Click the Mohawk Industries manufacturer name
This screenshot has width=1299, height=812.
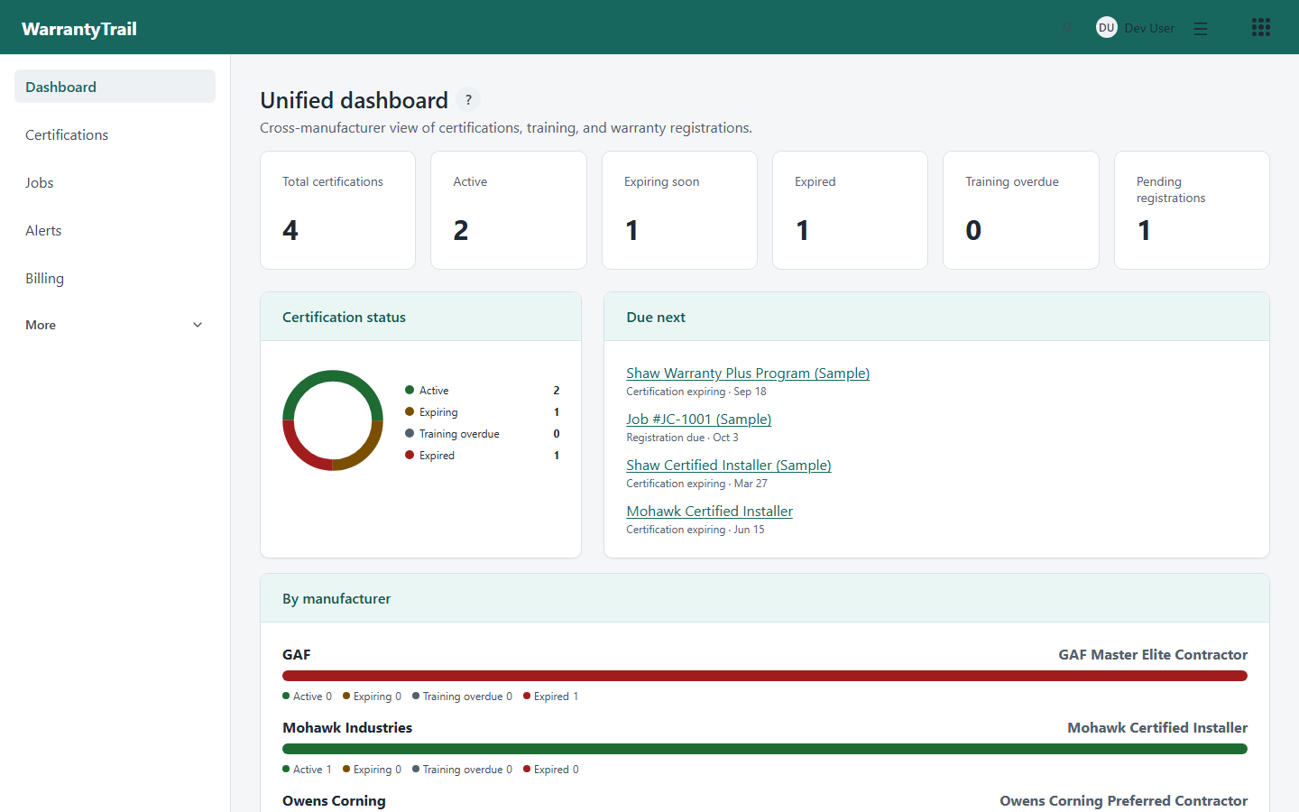coord(347,728)
